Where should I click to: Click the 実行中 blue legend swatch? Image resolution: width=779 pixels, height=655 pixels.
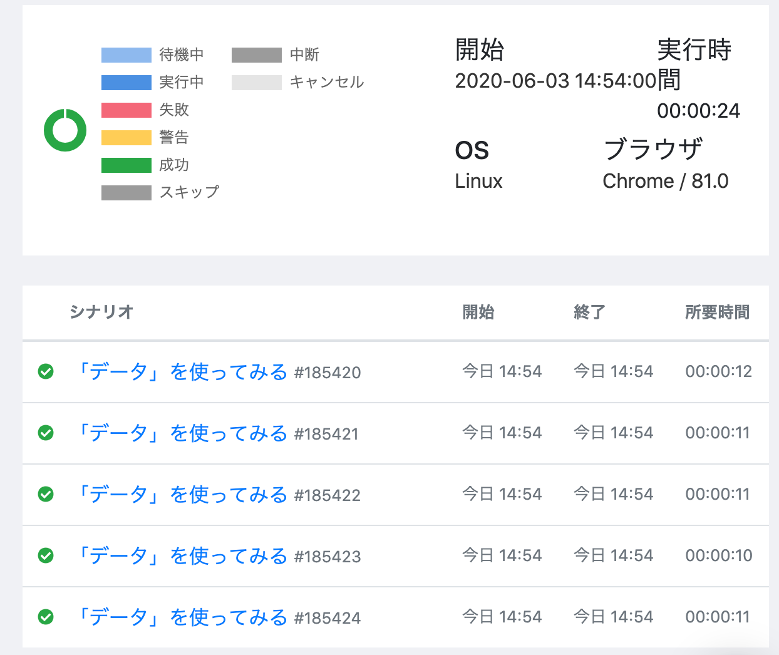tap(126, 83)
